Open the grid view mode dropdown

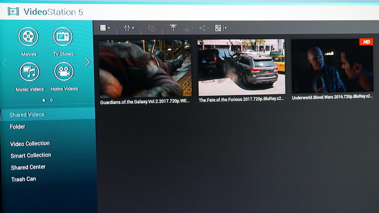tap(105, 28)
